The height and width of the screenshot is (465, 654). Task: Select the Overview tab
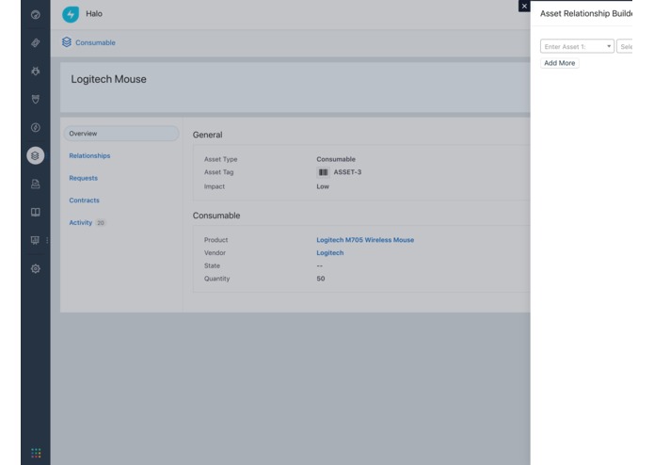pos(121,134)
